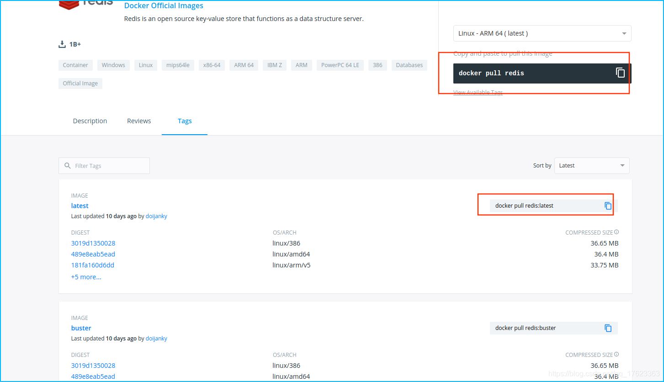Switch to the Reviews tab
The height and width of the screenshot is (382, 664).
[x=139, y=121]
